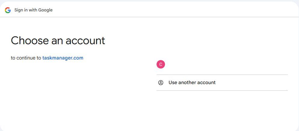Click the Google "G" logo
The height and width of the screenshot is (131, 299).
[8, 10]
